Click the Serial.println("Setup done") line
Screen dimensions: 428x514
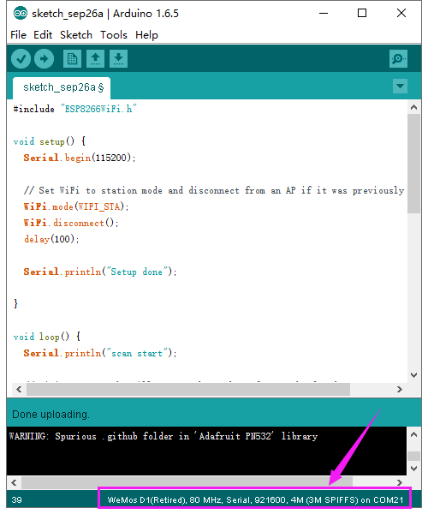(x=100, y=272)
